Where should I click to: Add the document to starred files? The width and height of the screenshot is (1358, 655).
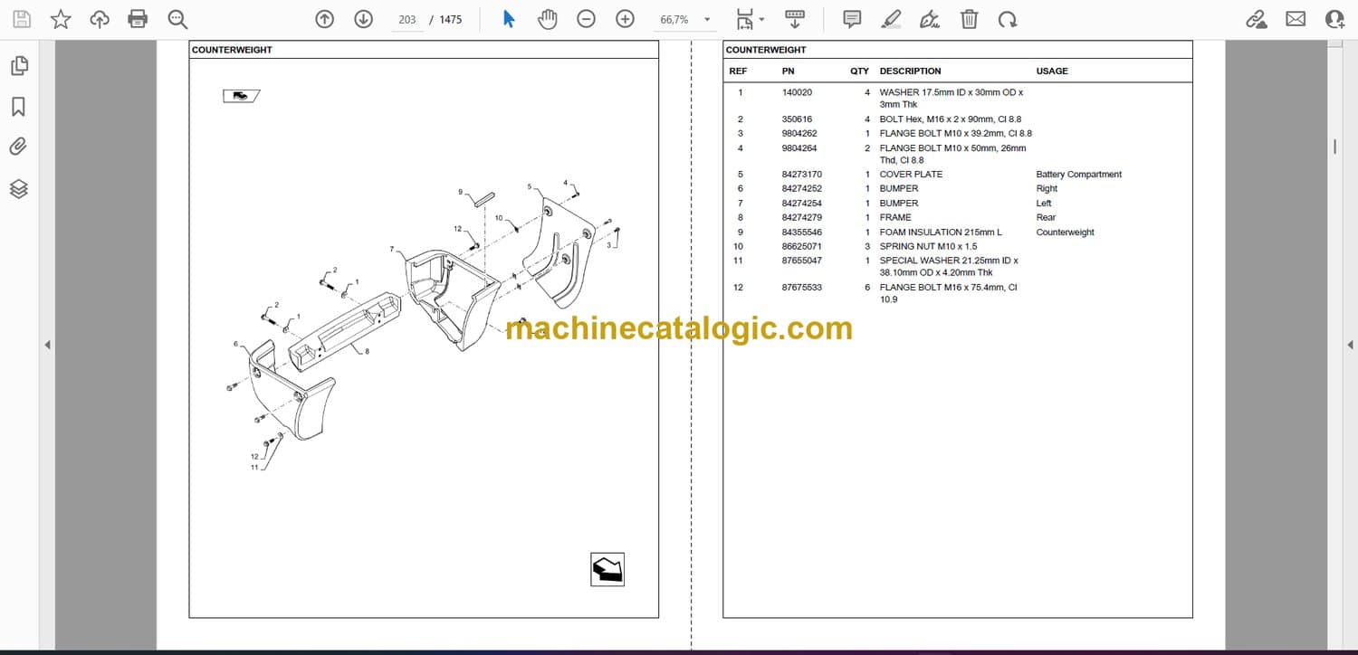pos(61,19)
